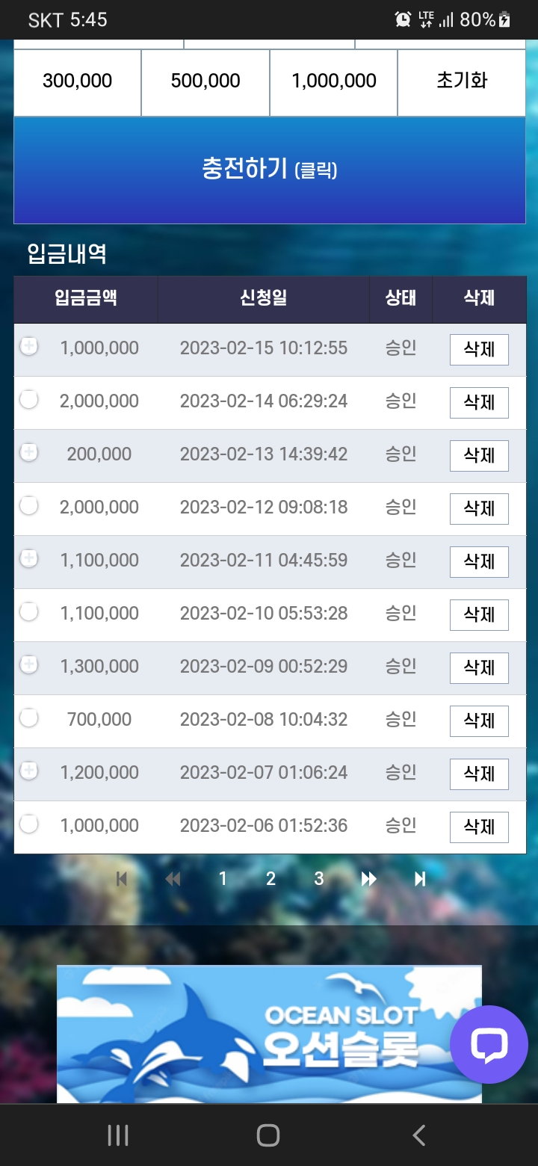Go to previous page set arrow
538x1166 pixels.
(x=173, y=879)
